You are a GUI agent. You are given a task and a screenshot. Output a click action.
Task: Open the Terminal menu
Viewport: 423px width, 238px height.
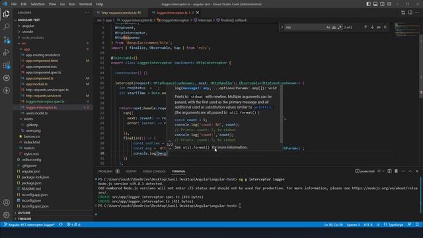[x=85, y=4]
